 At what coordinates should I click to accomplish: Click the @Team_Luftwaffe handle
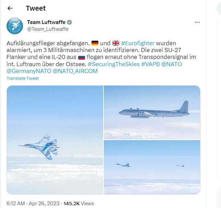[x=48, y=29]
